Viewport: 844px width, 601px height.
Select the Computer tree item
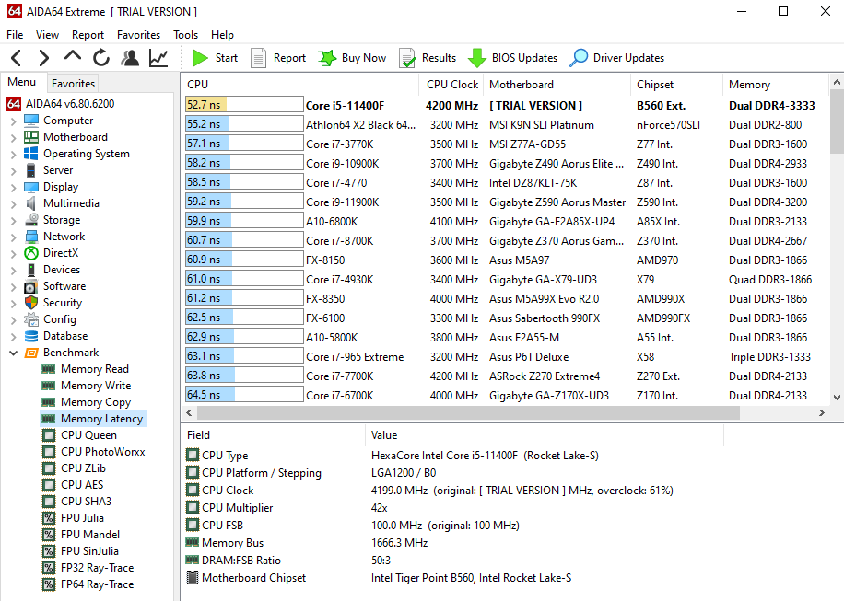pos(68,121)
